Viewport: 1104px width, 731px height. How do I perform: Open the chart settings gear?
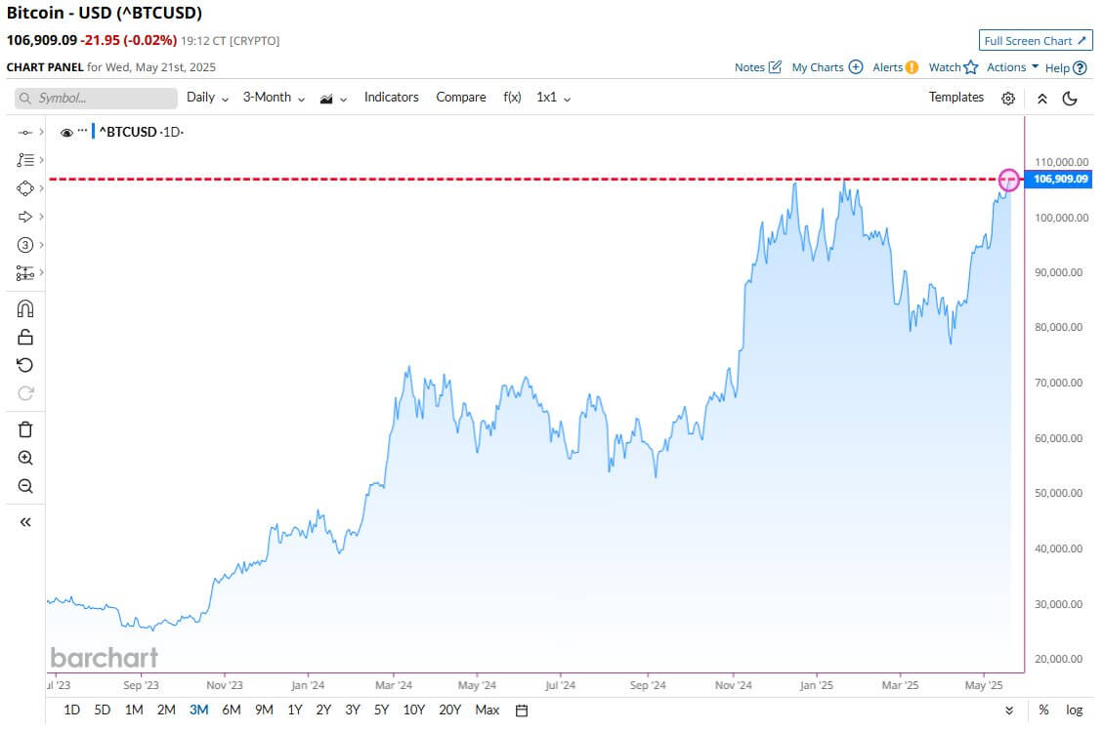tap(1007, 98)
